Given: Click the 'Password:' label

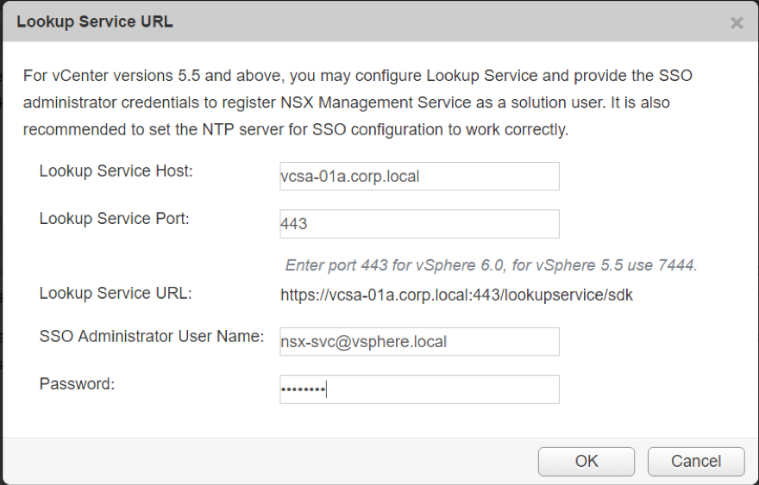Looking at the screenshot, I should [x=77, y=383].
